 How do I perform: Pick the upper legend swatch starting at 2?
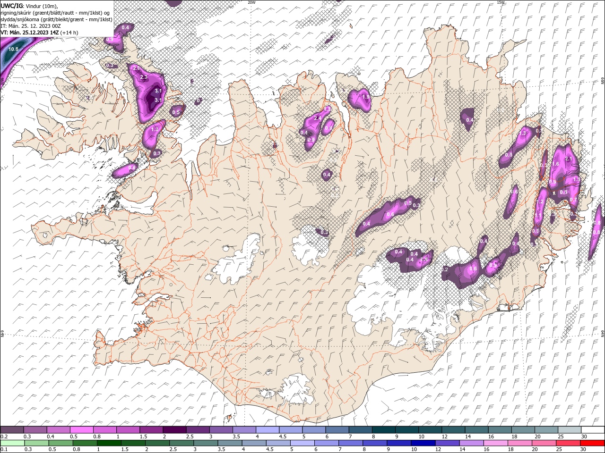pos(174,430)
